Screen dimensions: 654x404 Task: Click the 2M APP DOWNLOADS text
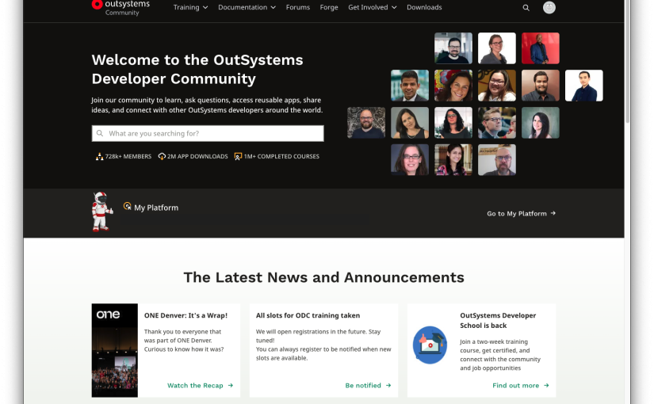click(197, 156)
